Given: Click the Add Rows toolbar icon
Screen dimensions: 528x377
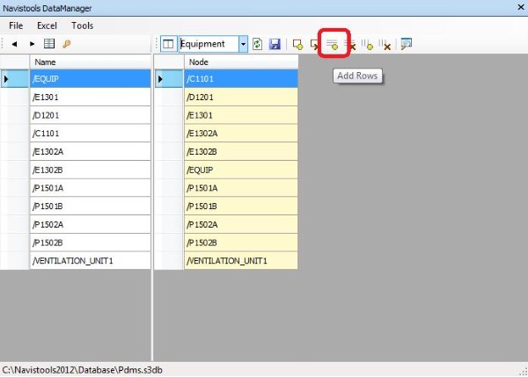Looking at the screenshot, I should (334, 44).
